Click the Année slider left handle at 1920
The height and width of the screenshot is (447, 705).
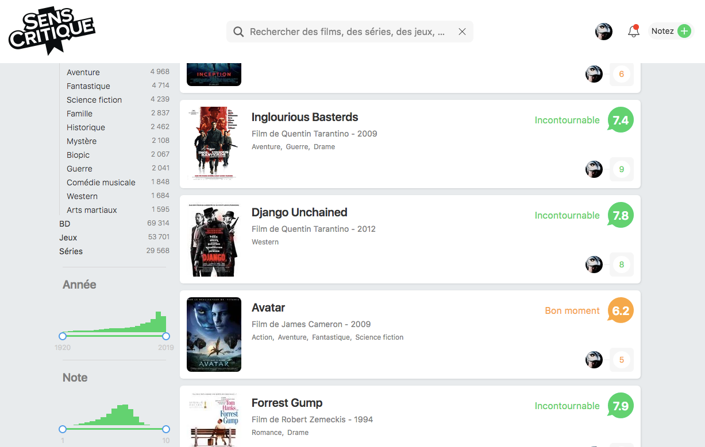click(x=63, y=336)
